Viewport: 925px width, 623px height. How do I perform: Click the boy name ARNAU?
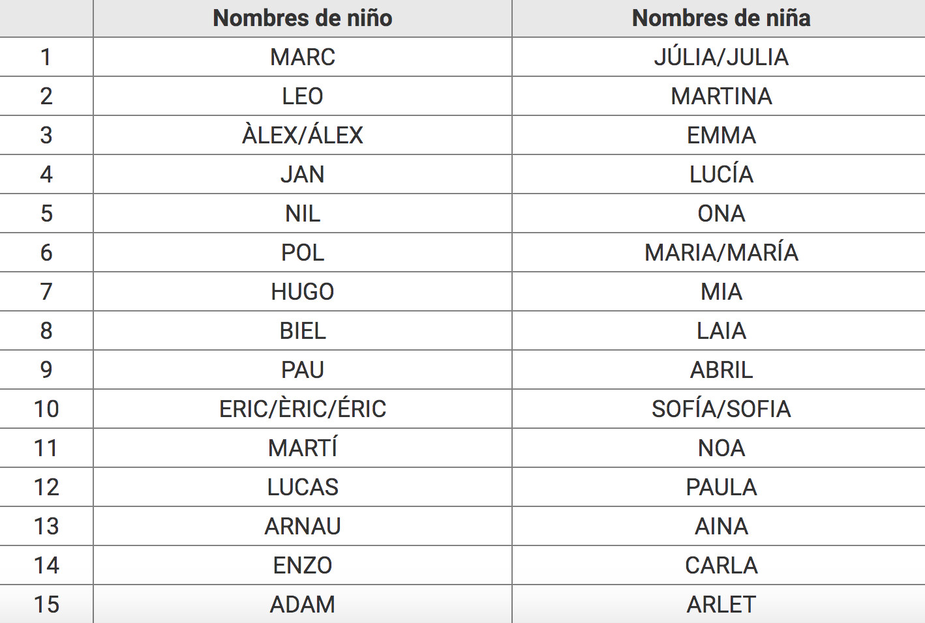coord(303,527)
